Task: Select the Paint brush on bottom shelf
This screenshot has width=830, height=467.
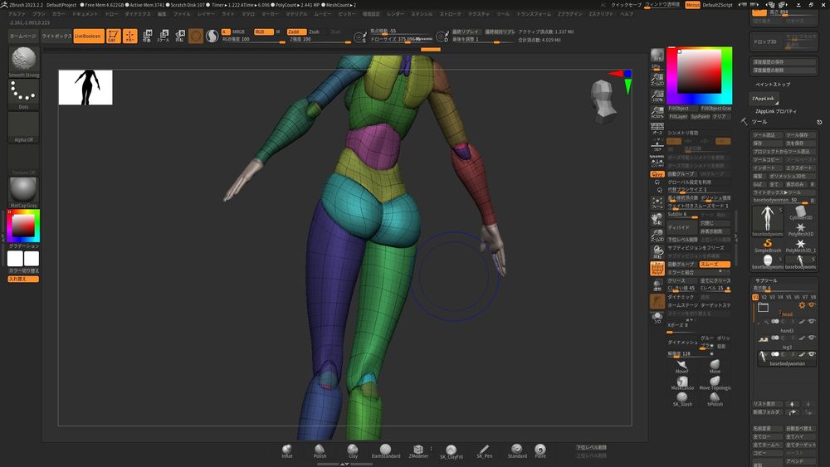Action: (540, 450)
